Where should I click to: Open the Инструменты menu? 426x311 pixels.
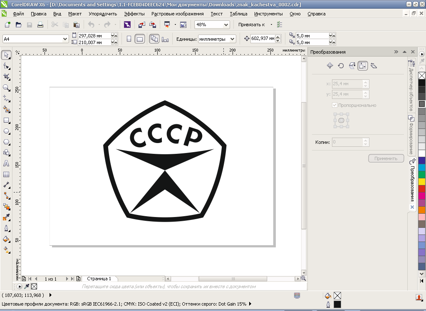coord(268,14)
